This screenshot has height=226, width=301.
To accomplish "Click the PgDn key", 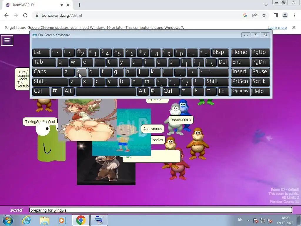I will click(260, 62).
